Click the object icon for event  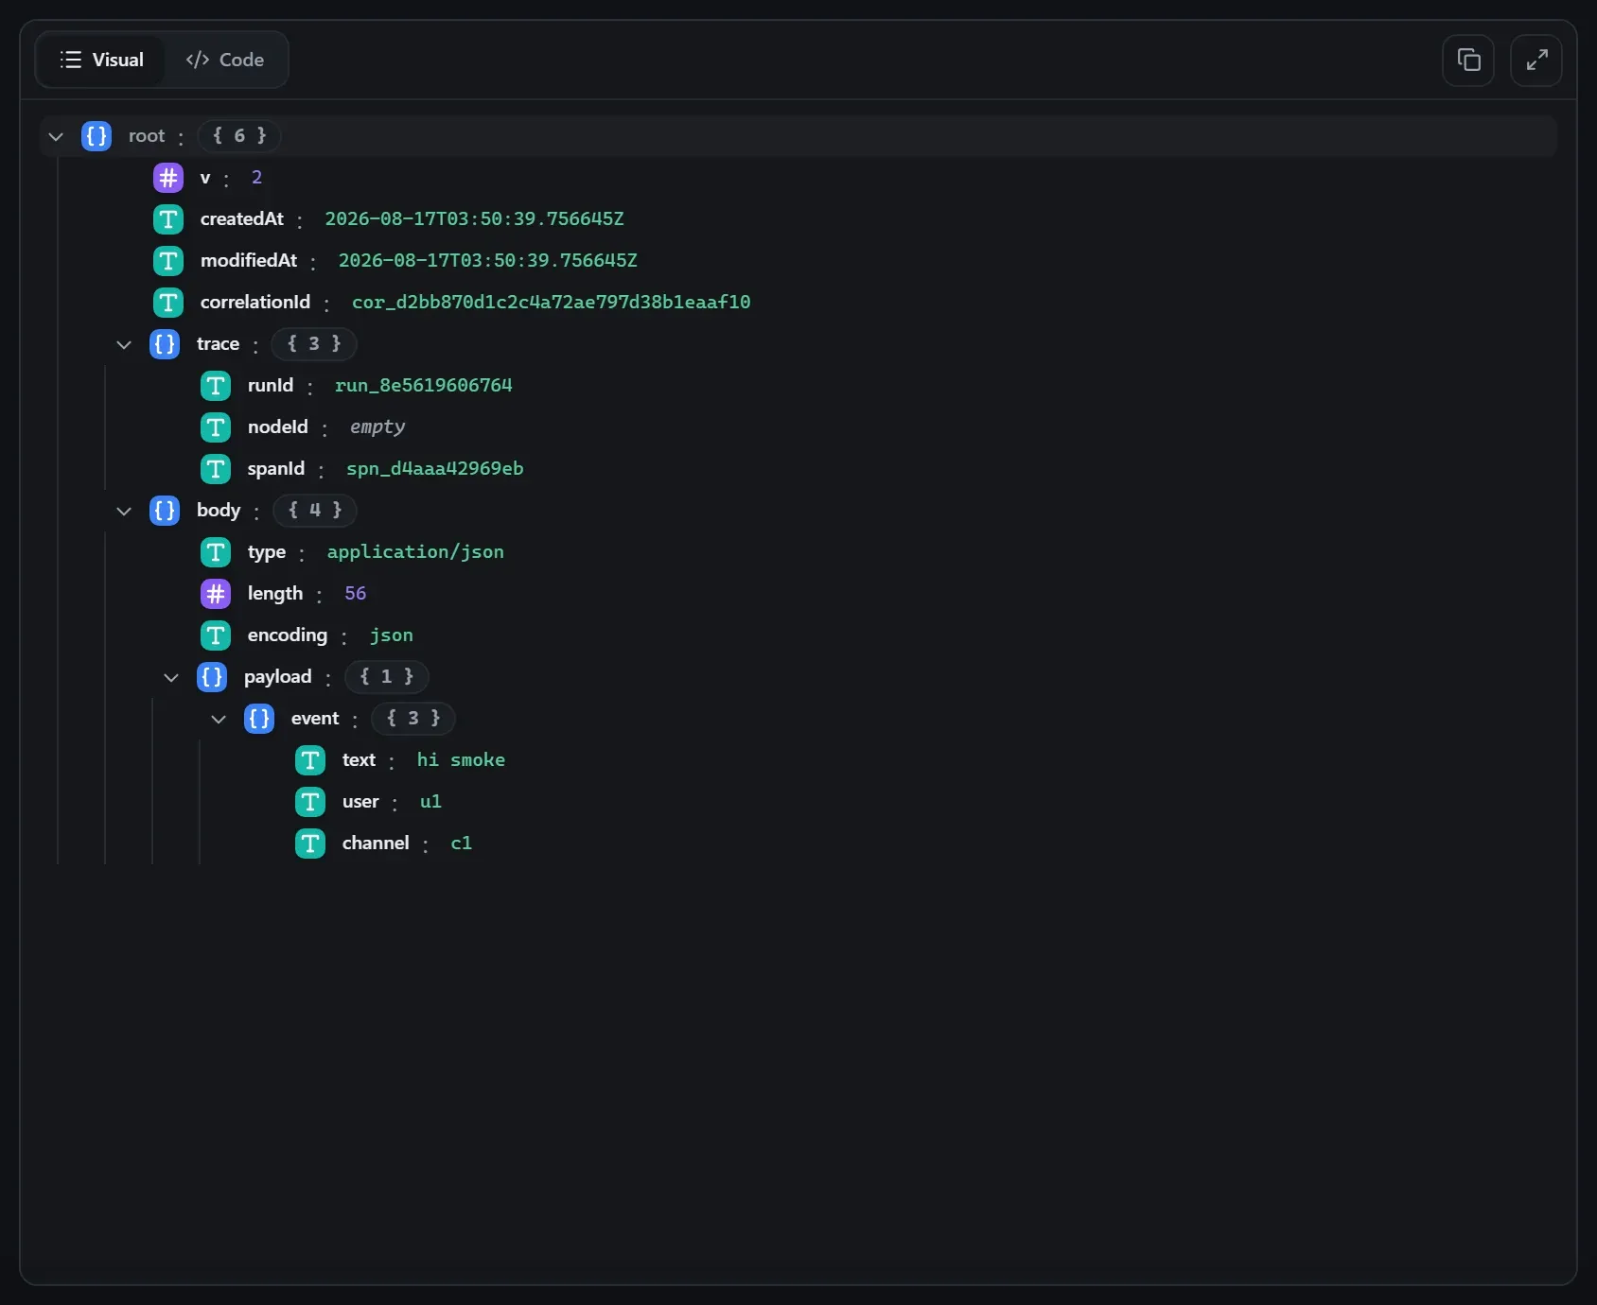[x=259, y=719]
